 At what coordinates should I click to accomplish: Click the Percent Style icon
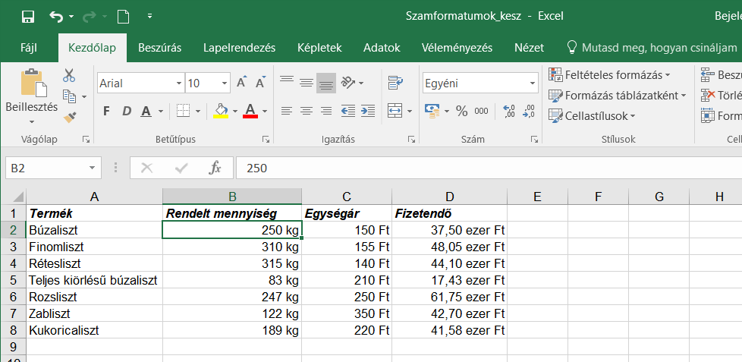point(462,111)
